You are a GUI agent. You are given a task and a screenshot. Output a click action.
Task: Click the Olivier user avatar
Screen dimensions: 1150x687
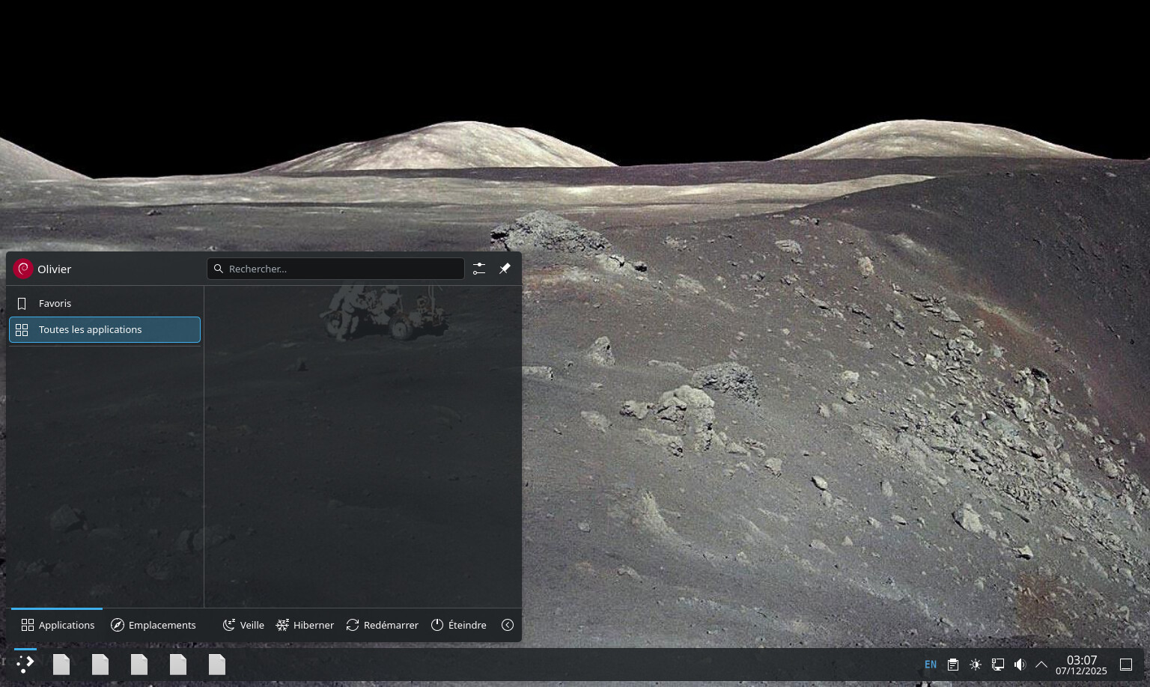[x=23, y=269]
